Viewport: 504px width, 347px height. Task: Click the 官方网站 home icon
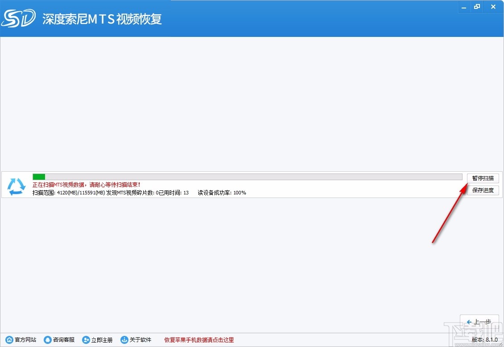(x=9, y=340)
